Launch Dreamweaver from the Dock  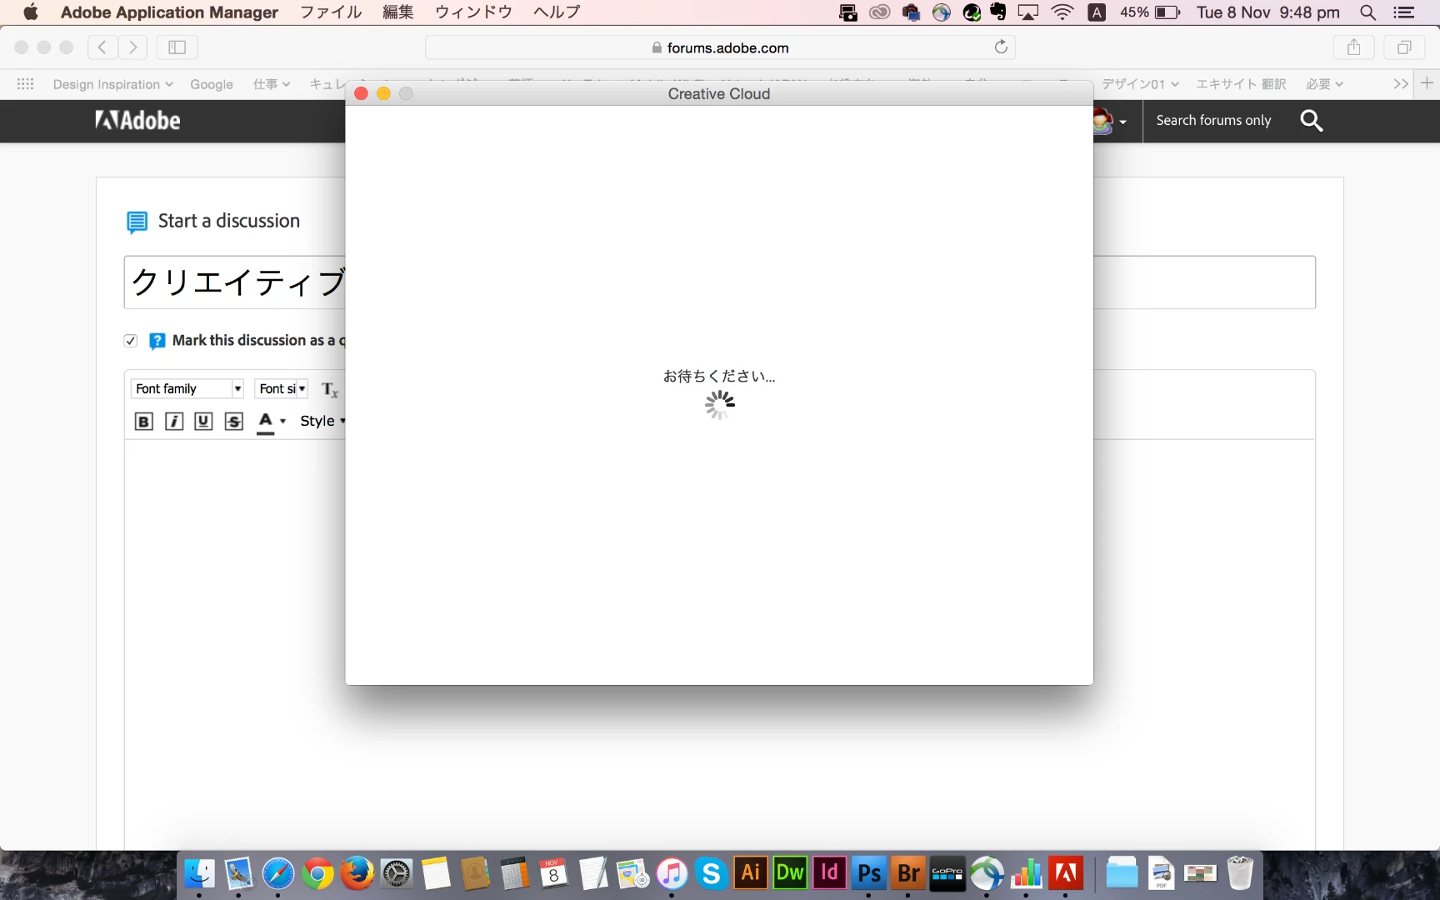coord(790,872)
